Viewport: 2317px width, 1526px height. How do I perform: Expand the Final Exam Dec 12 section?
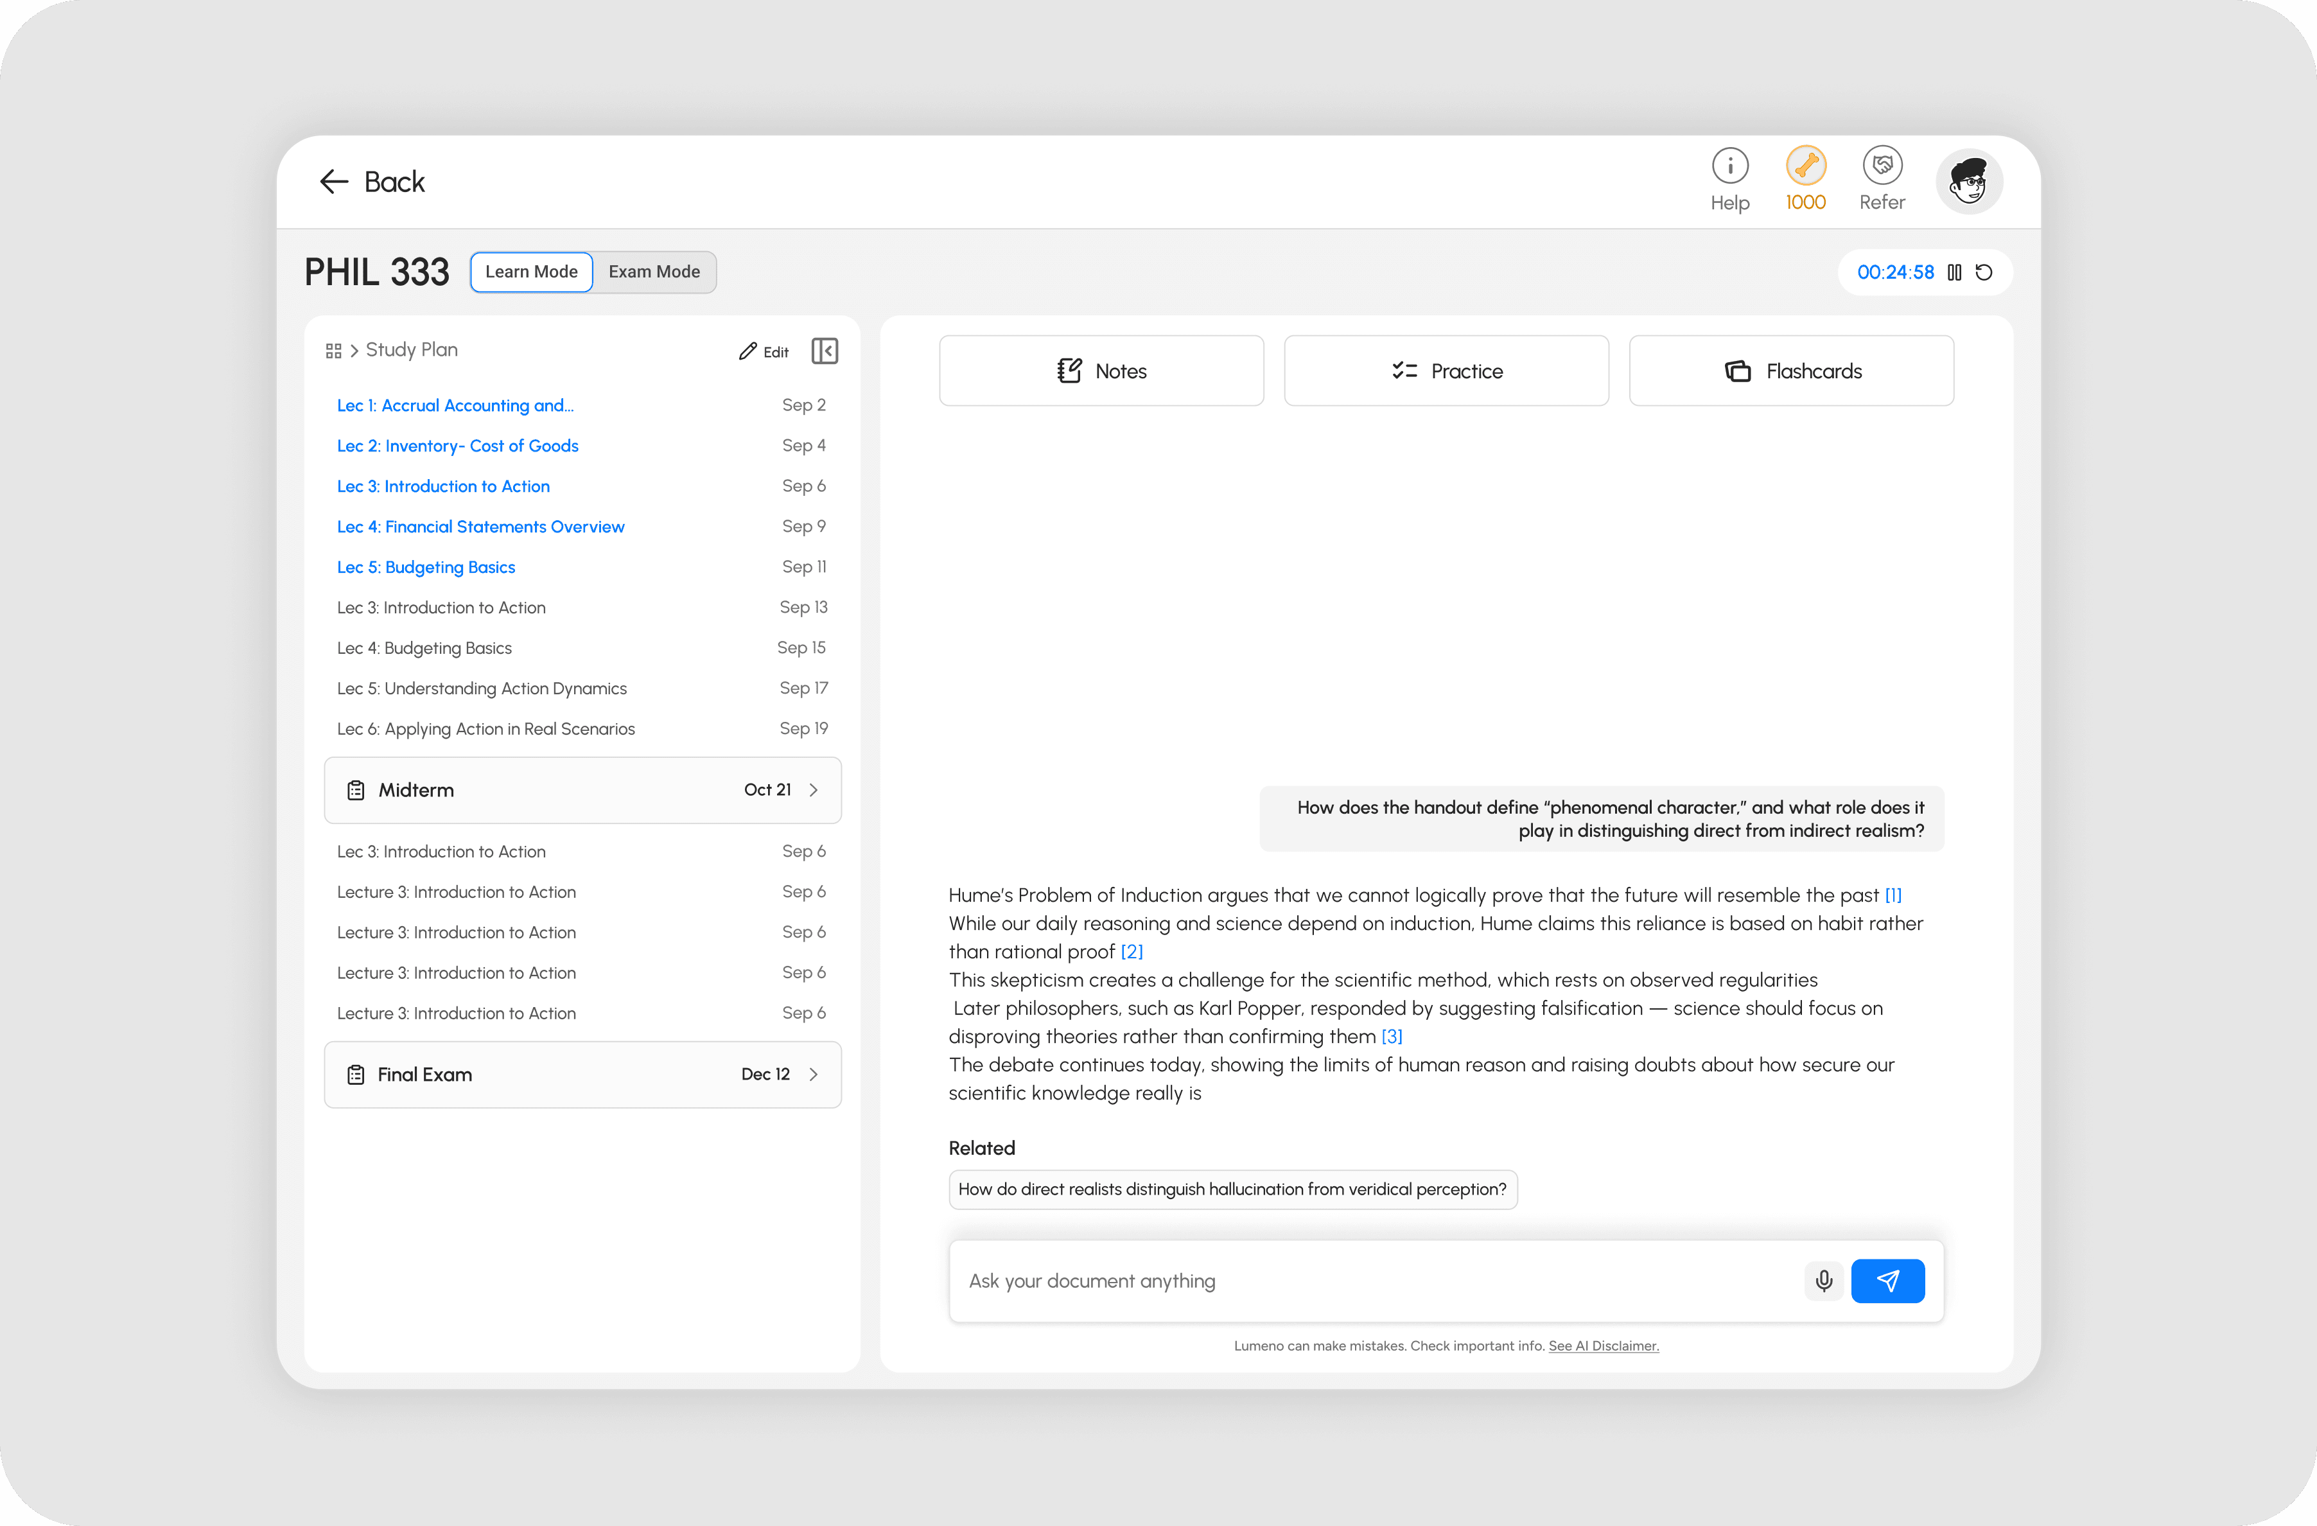(x=582, y=1074)
